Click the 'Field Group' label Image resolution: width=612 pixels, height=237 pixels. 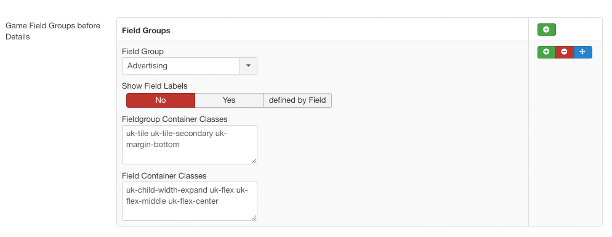143,52
